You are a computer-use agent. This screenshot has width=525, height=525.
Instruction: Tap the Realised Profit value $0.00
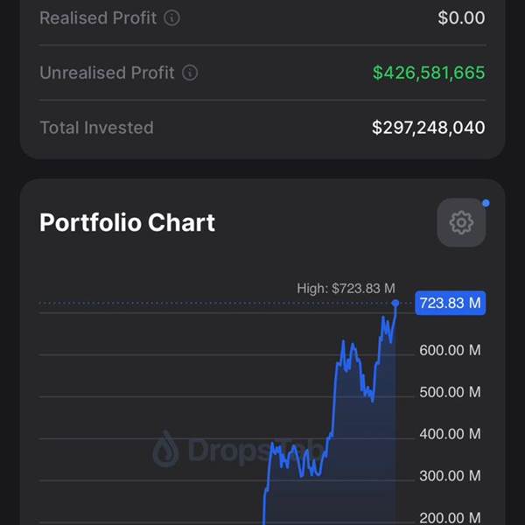[461, 17]
